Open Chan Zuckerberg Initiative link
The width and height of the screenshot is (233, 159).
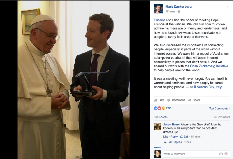click(x=209, y=66)
